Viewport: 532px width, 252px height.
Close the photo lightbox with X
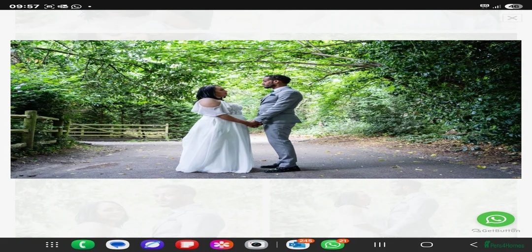[x=512, y=18]
